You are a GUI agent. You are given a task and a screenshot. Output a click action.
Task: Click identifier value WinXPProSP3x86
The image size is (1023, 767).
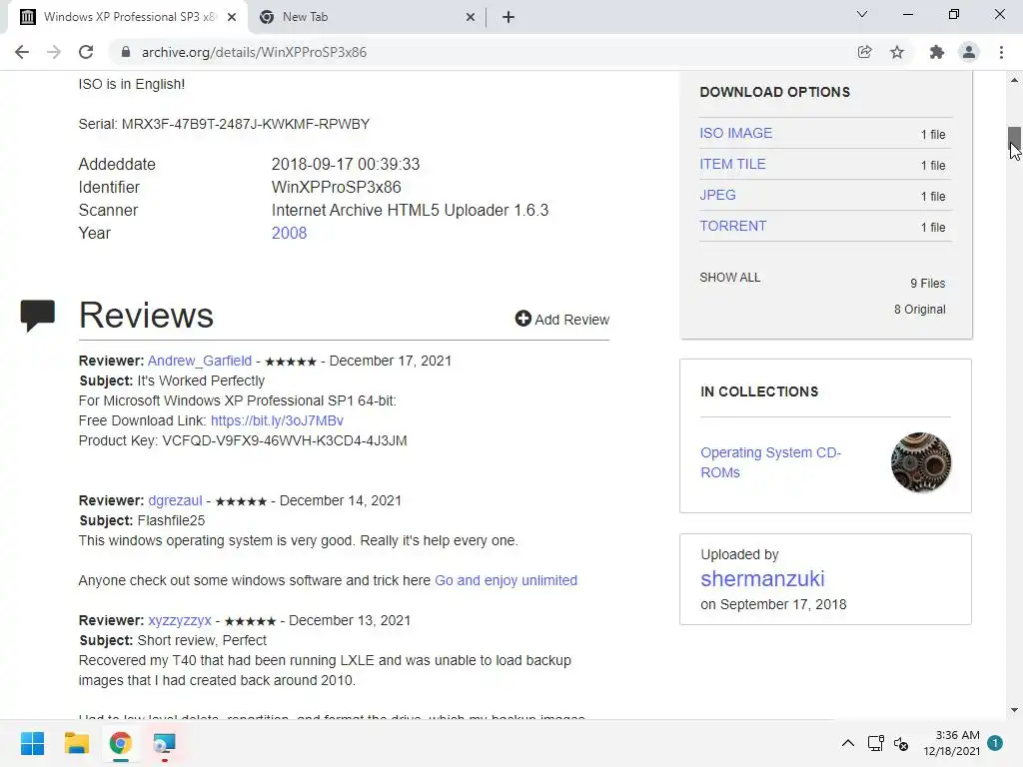coord(336,187)
